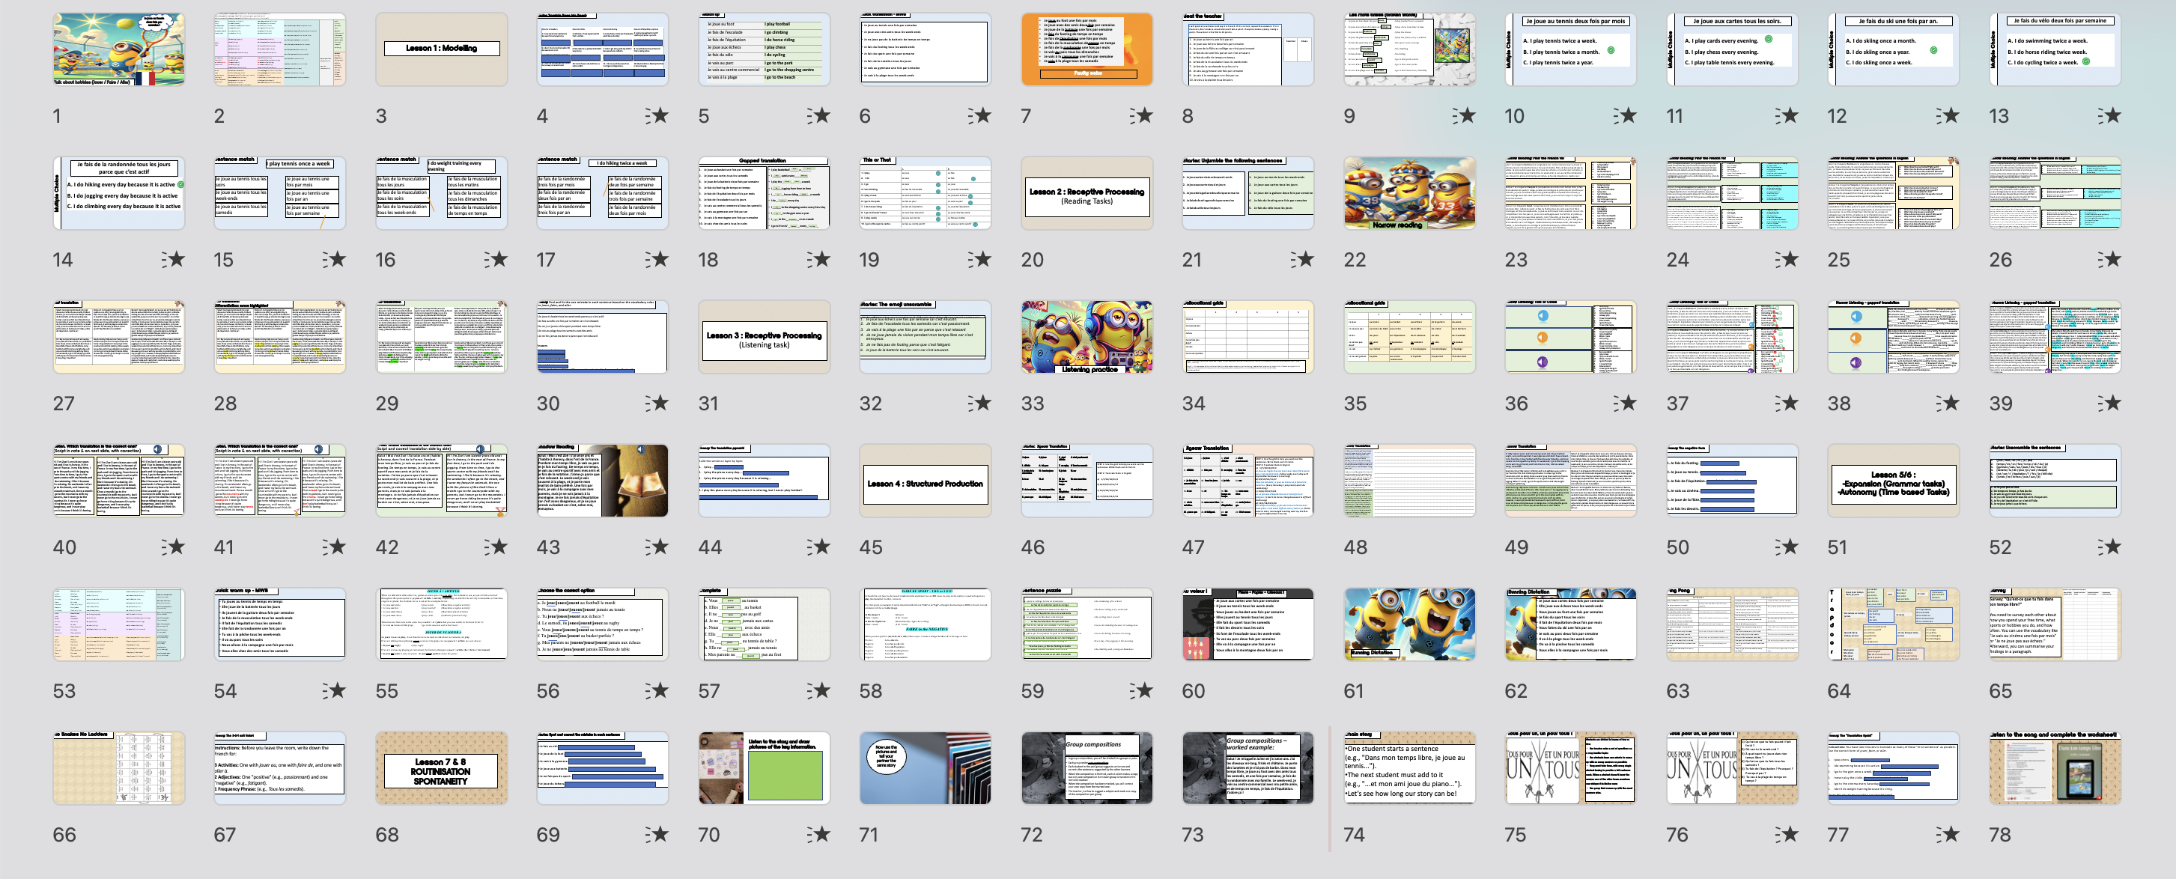Screen dimensions: 2176x879
Task: Select the first slide with Minions title image
Action: pos(119,49)
